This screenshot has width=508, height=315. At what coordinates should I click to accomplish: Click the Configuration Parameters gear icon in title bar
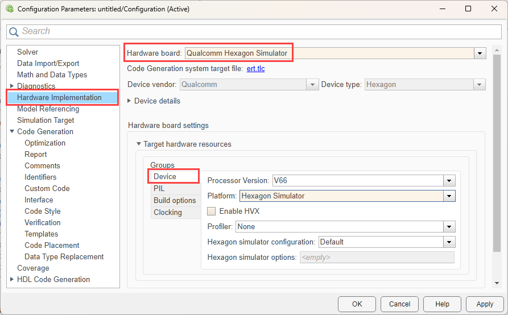pos(10,9)
